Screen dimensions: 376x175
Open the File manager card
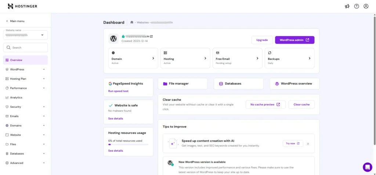click(183, 84)
